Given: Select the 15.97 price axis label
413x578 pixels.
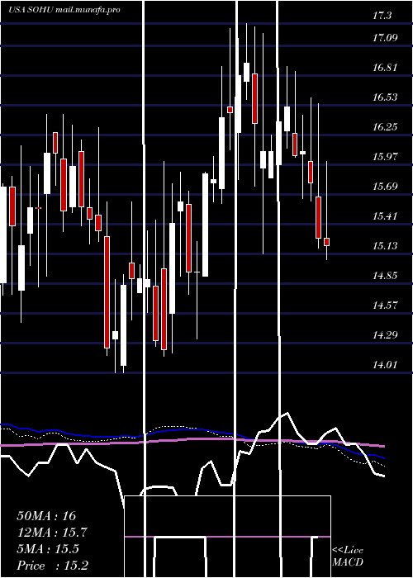Looking at the screenshot, I should pos(386,157).
